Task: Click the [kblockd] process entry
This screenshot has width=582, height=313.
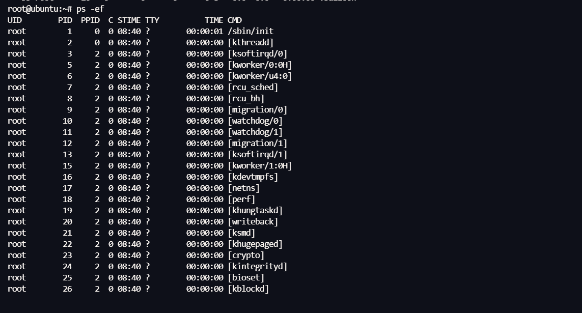Action: coord(248,289)
